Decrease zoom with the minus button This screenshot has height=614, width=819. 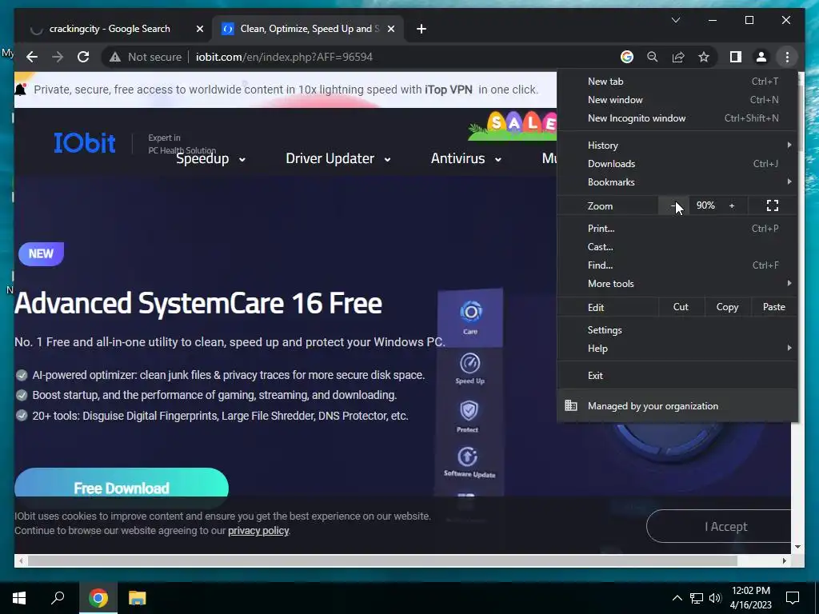(673, 205)
